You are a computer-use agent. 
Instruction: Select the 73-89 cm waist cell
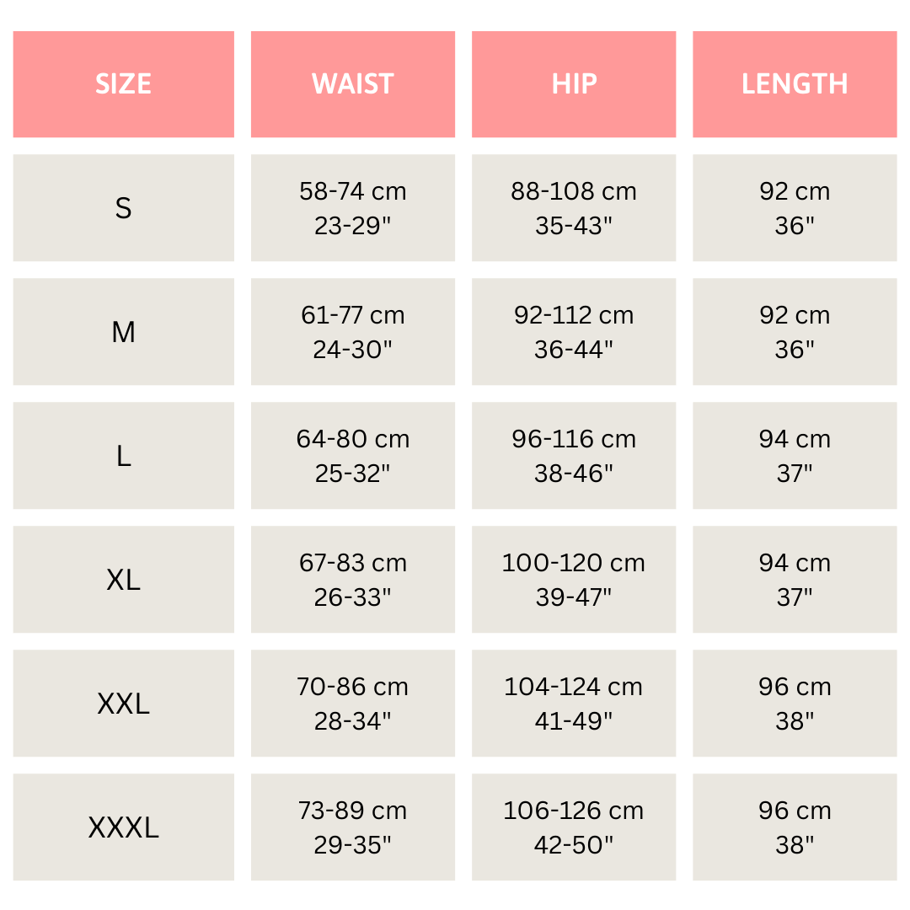(x=352, y=827)
